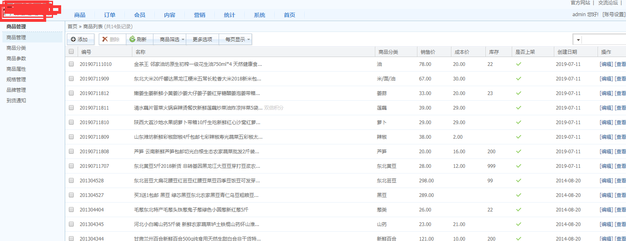Select 商品参数 in the sidebar
626x241 pixels.
(16, 58)
